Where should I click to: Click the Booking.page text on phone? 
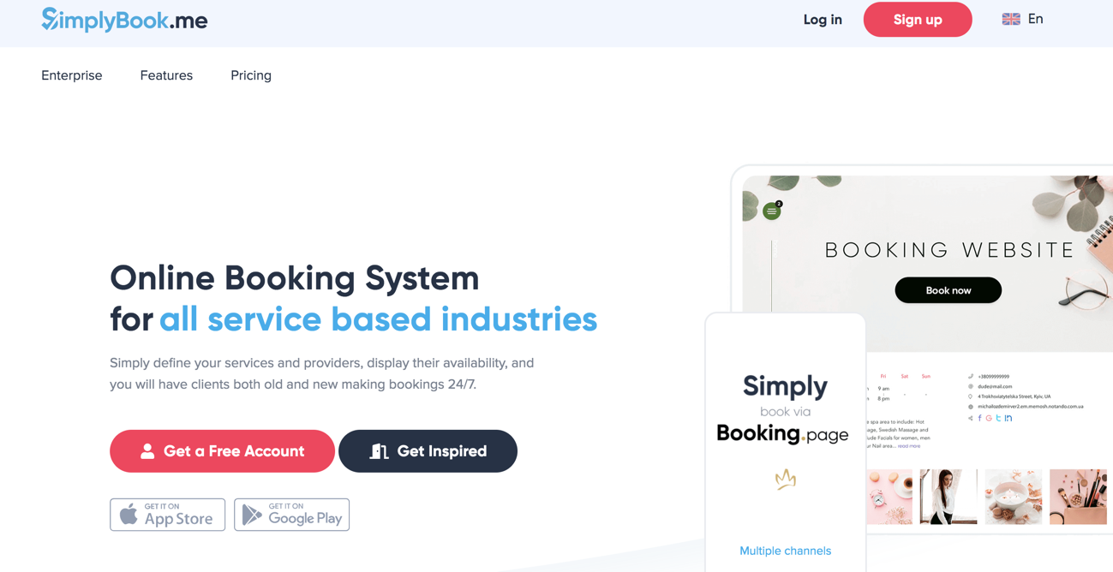point(782,433)
